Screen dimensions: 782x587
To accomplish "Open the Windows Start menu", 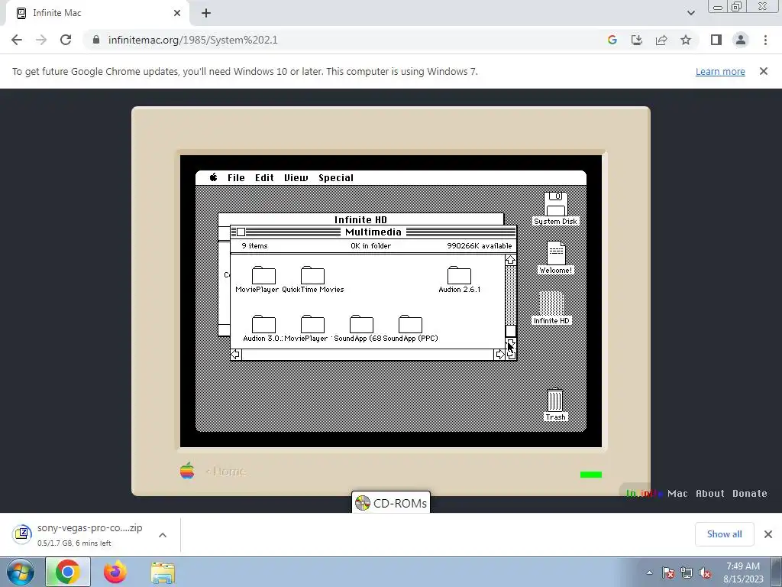I will (x=20, y=572).
